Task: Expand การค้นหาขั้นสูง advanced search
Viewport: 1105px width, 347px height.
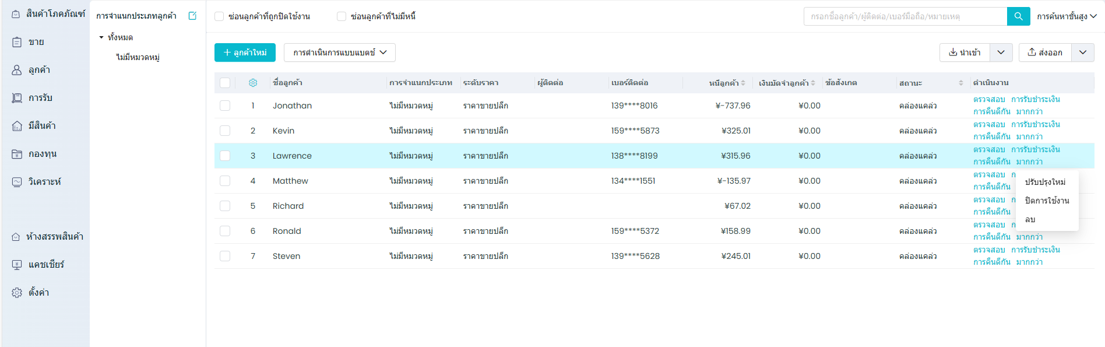Action: click(x=1067, y=16)
